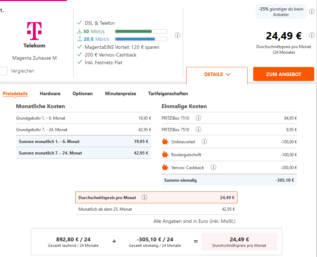Image resolution: width=317 pixels, height=257 pixels.
Task: Click the Grundgebühr 1. - 6. Monat row
Action: [x=83, y=118]
